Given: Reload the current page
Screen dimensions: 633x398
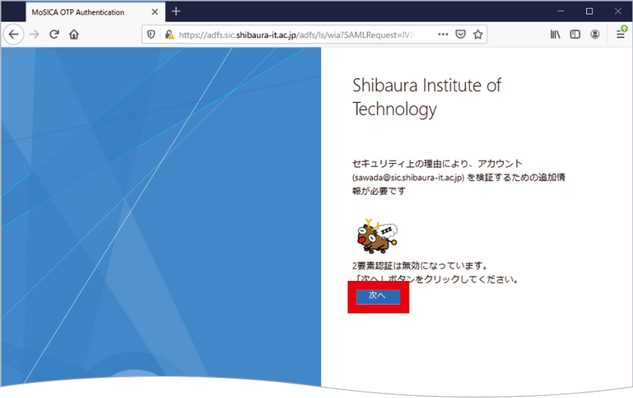Looking at the screenshot, I should (54, 34).
